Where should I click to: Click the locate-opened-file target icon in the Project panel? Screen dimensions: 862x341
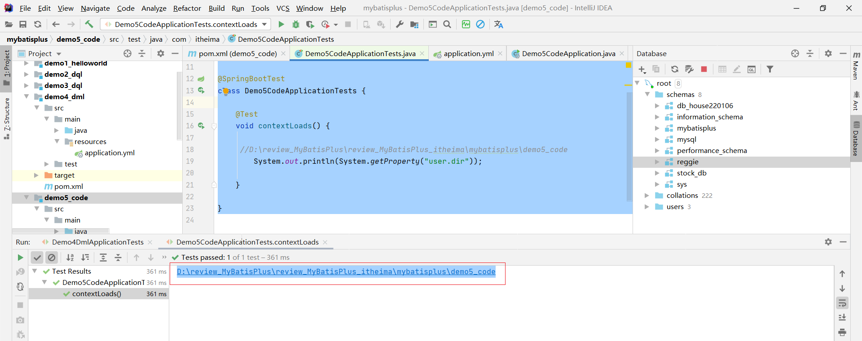[128, 53]
